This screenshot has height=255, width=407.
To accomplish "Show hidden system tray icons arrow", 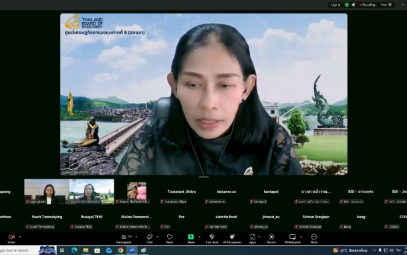I will click(x=374, y=250).
